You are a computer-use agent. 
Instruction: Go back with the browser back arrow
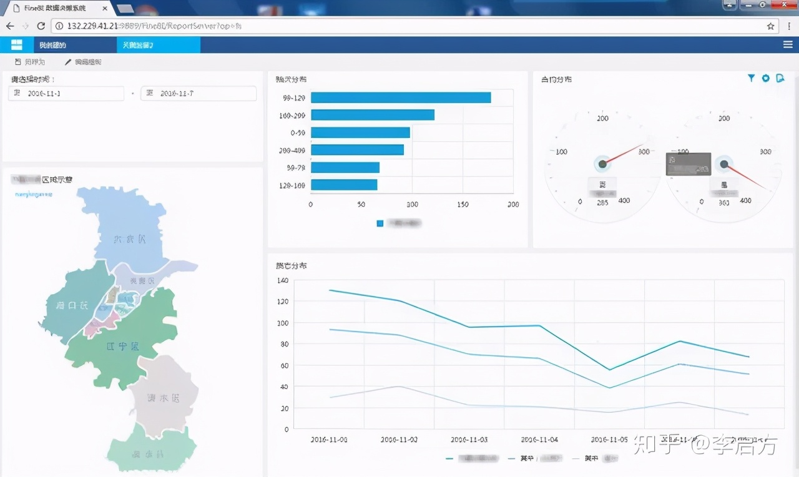click(x=10, y=26)
